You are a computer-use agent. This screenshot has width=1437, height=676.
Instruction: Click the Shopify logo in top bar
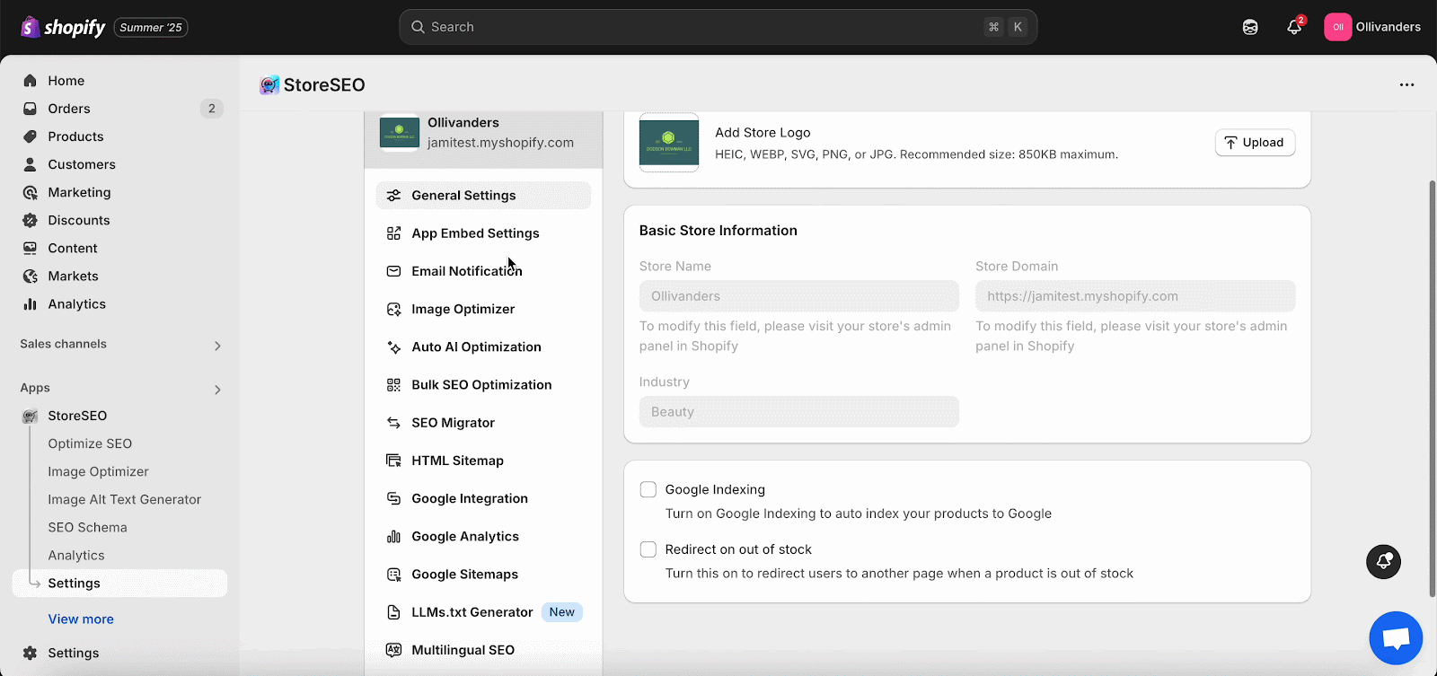point(63,27)
